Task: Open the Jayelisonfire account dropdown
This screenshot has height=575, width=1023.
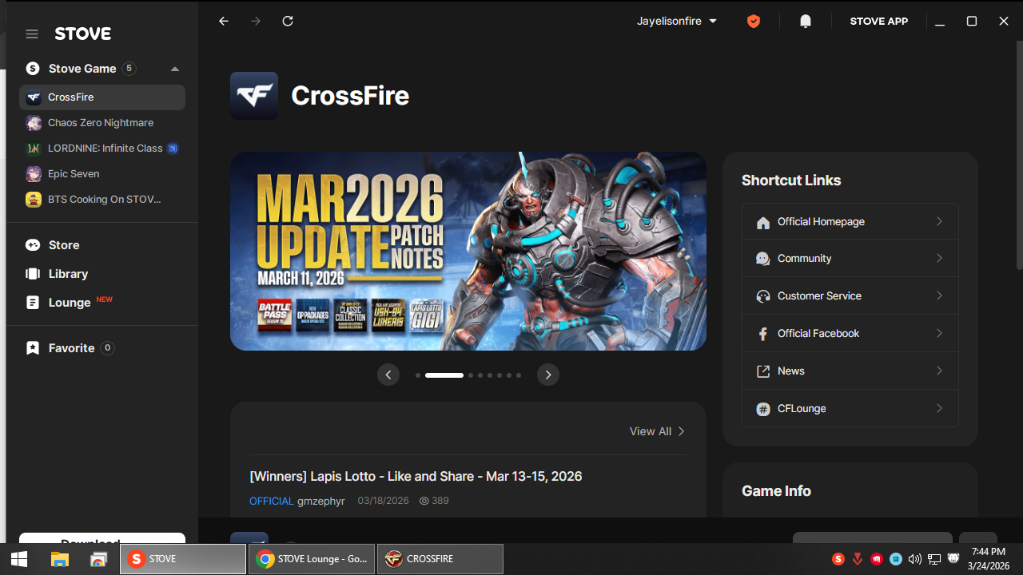Action: pos(676,22)
